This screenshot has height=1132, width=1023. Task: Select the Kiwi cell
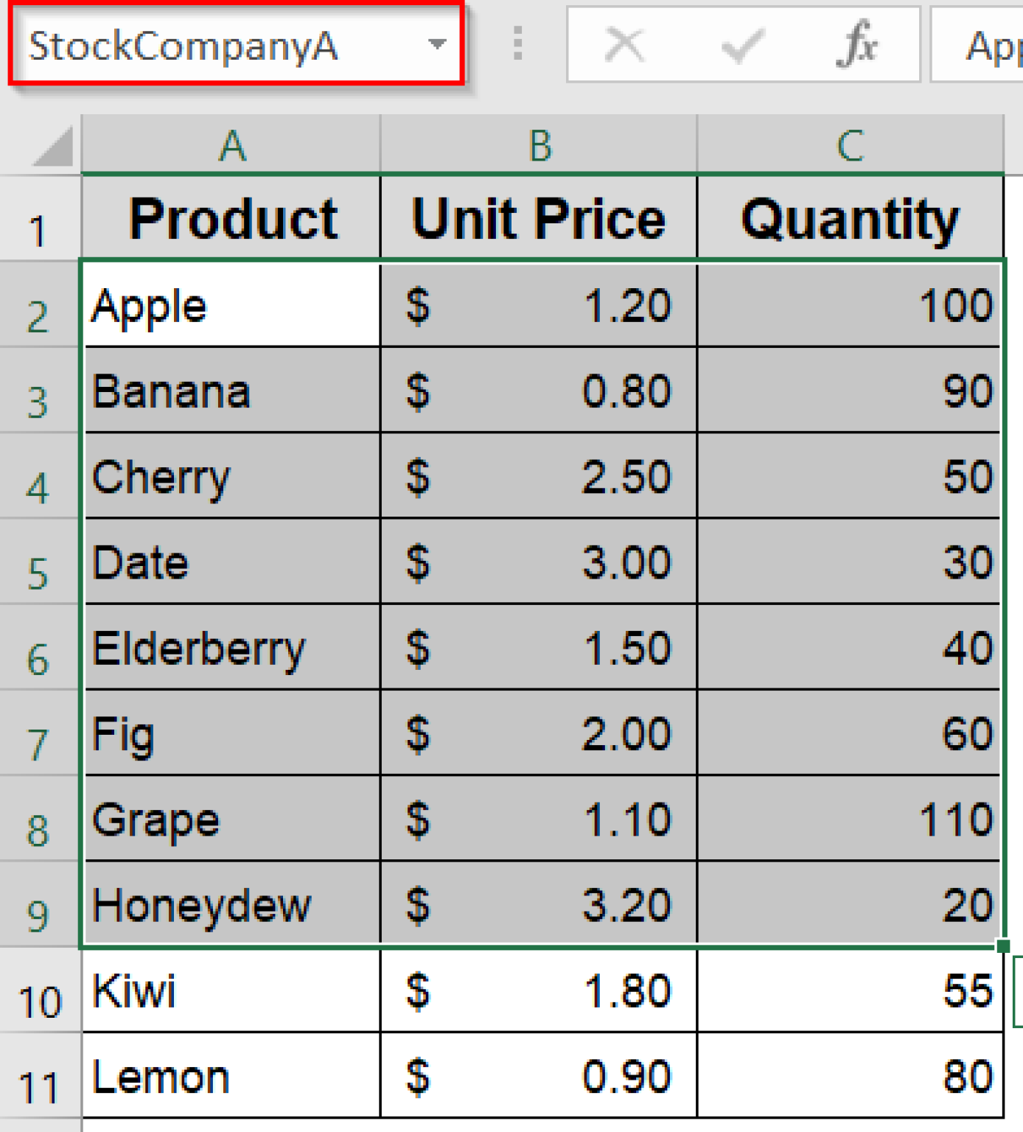(x=231, y=990)
